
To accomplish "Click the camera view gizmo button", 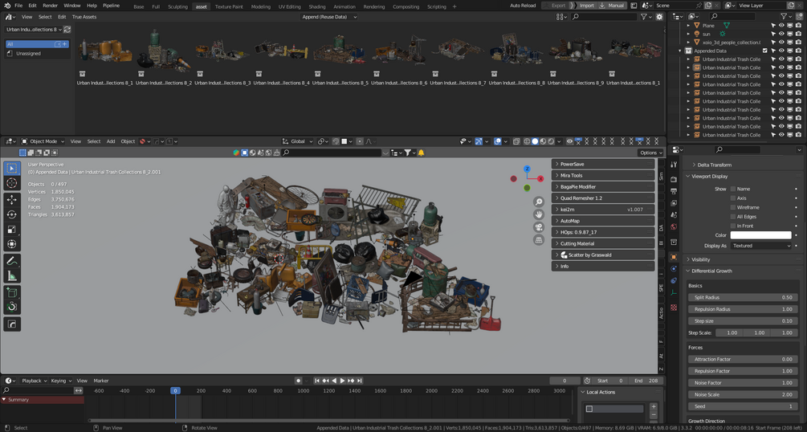I will [x=539, y=227].
